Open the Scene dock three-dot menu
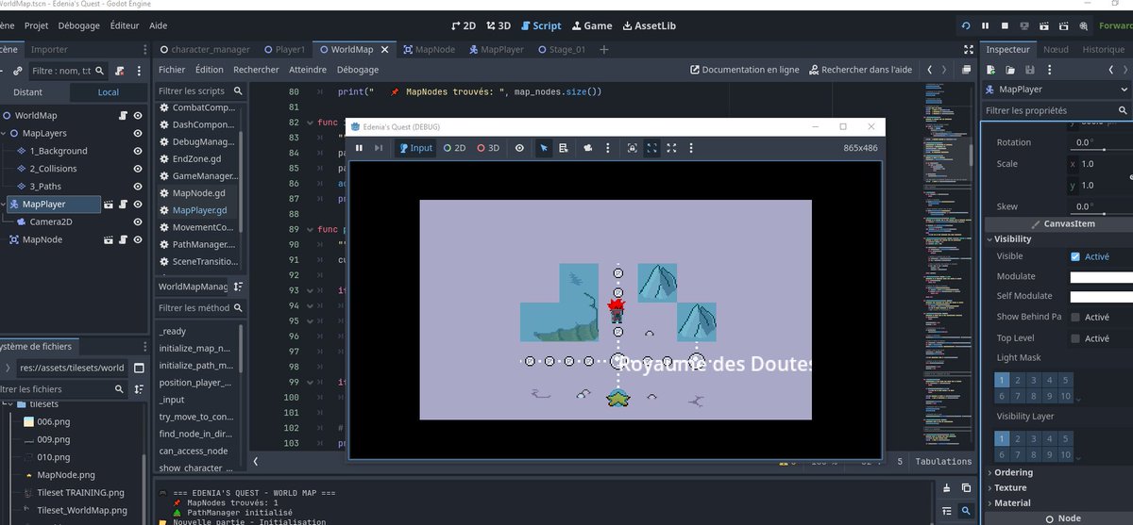 [139, 71]
